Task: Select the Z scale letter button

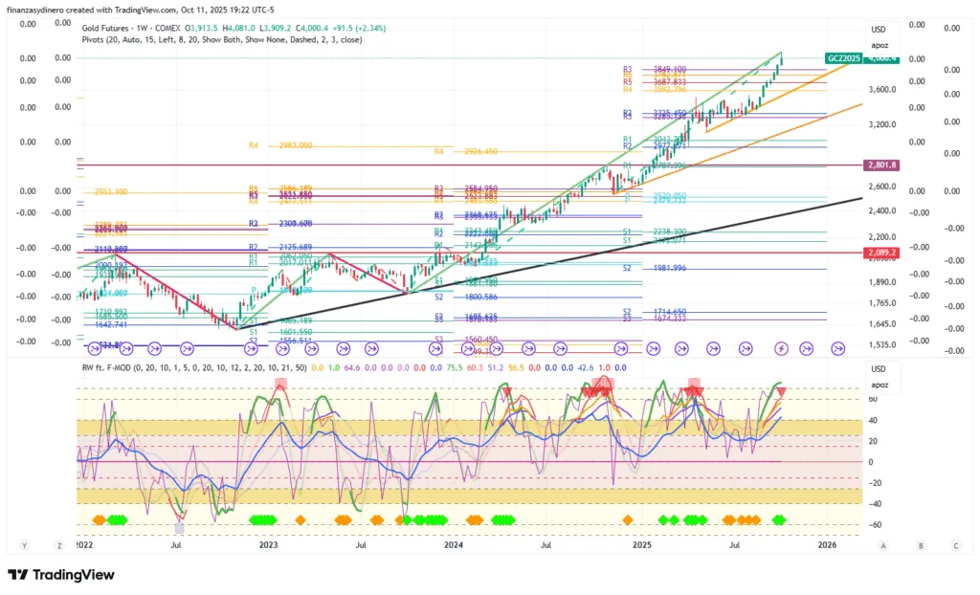Action: 58,545
